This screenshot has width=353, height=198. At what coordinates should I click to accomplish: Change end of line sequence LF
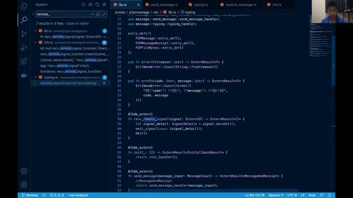pyautogui.click(x=303, y=195)
